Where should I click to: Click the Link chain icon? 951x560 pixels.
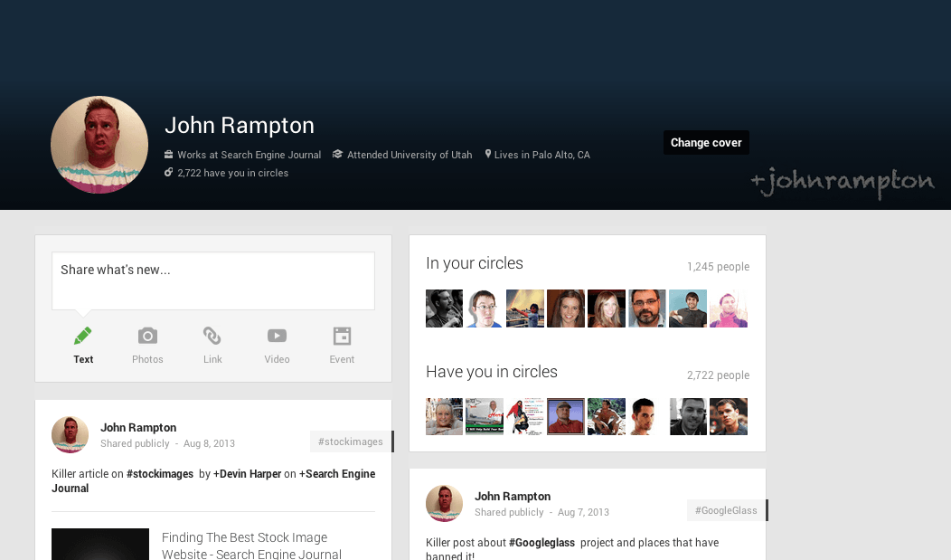(212, 336)
